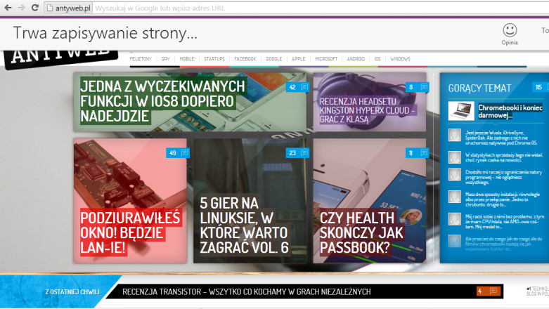Viewport: 549px width, 309px height.
Task: Open the Chromebook laptop thumbnail
Action: (461, 111)
